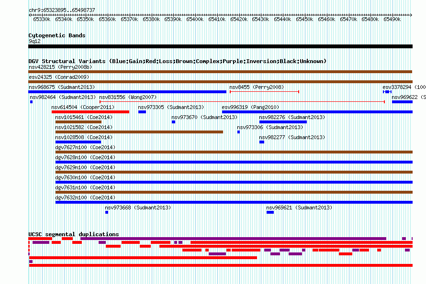Image resolution: width=426 pixels, height=284 pixels.
Task: Click the DGV Structural Variants track title
Action: tap(178, 61)
